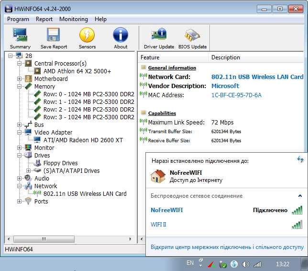The height and width of the screenshot is (271, 308).
Task: Click the tray volume speaker icon
Action: [245, 264]
